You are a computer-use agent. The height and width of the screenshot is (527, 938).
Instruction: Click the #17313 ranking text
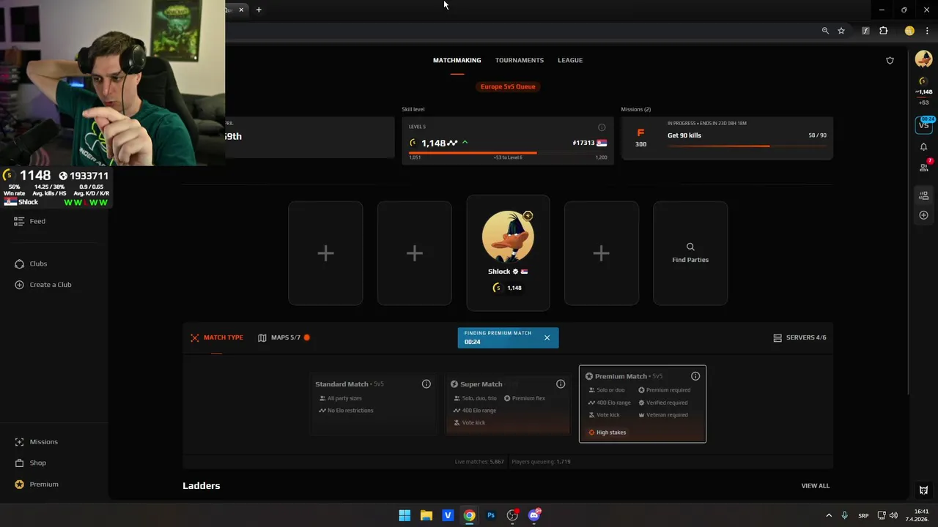[x=583, y=143]
